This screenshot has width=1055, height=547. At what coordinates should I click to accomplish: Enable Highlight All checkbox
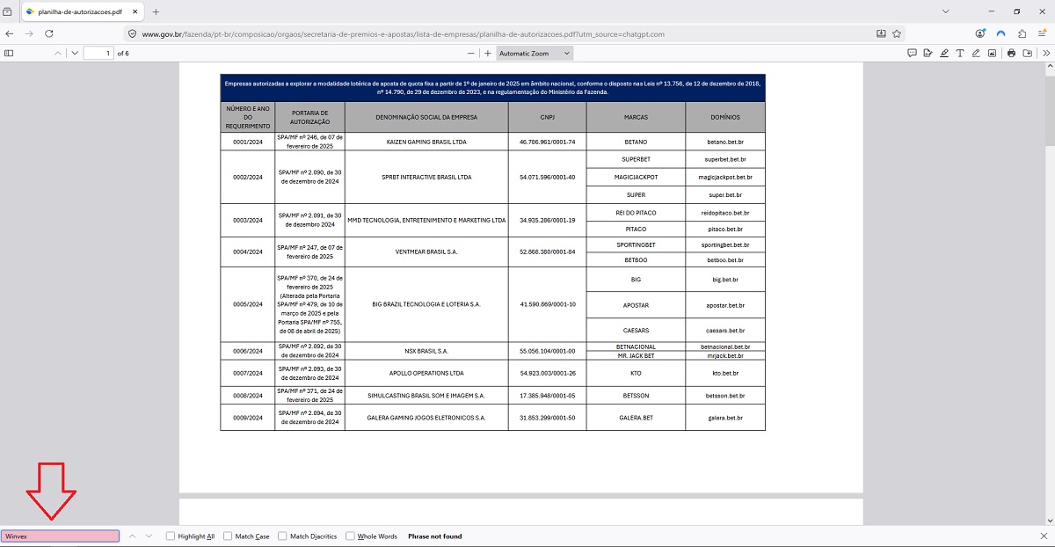pos(171,536)
